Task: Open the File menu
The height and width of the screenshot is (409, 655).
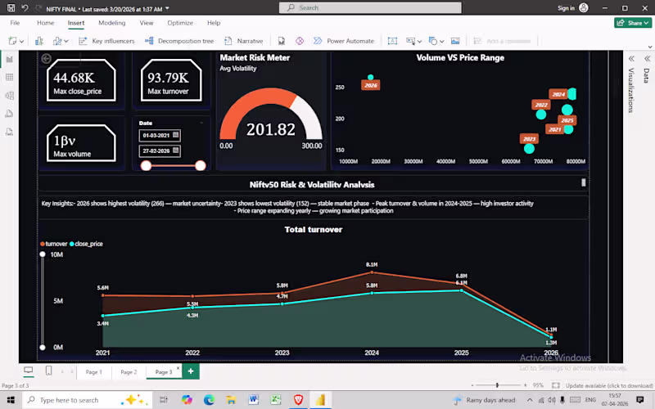Action: pyautogui.click(x=15, y=23)
